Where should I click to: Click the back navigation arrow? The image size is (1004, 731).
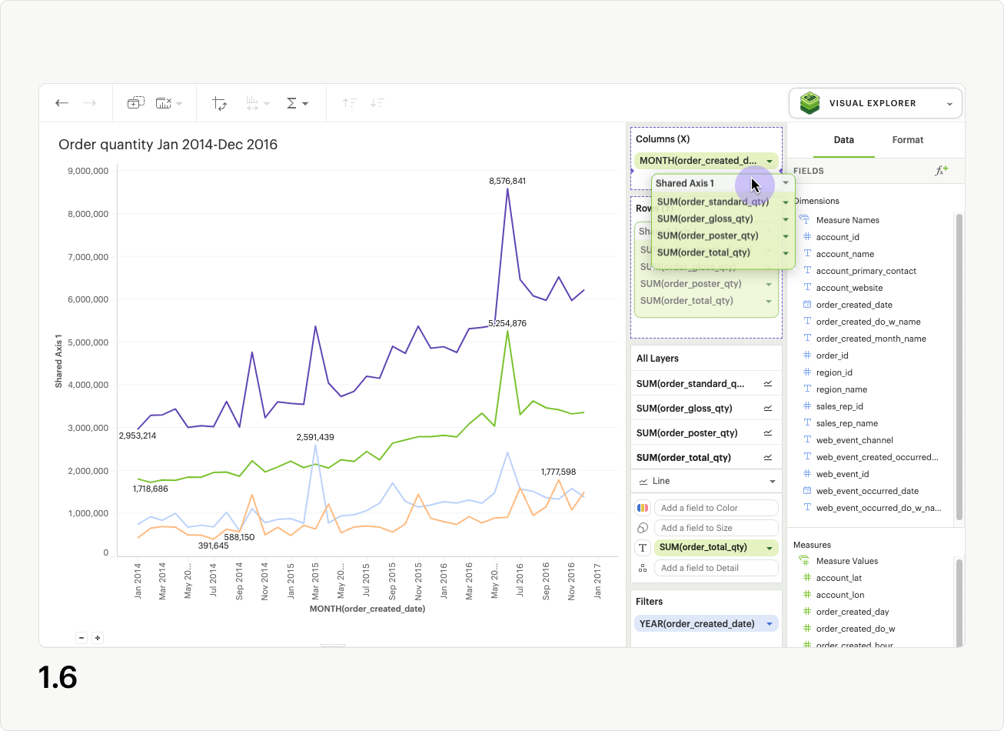click(x=62, y=102)
